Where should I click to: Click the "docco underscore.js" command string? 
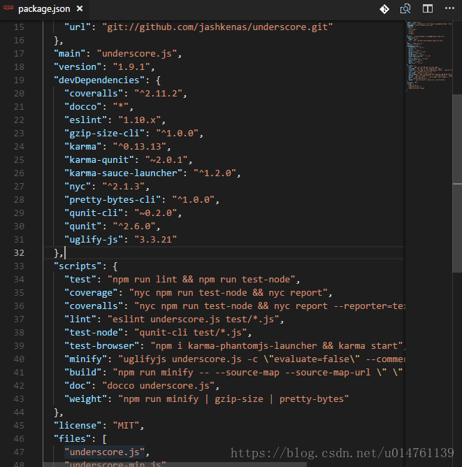tap(159, 386)
